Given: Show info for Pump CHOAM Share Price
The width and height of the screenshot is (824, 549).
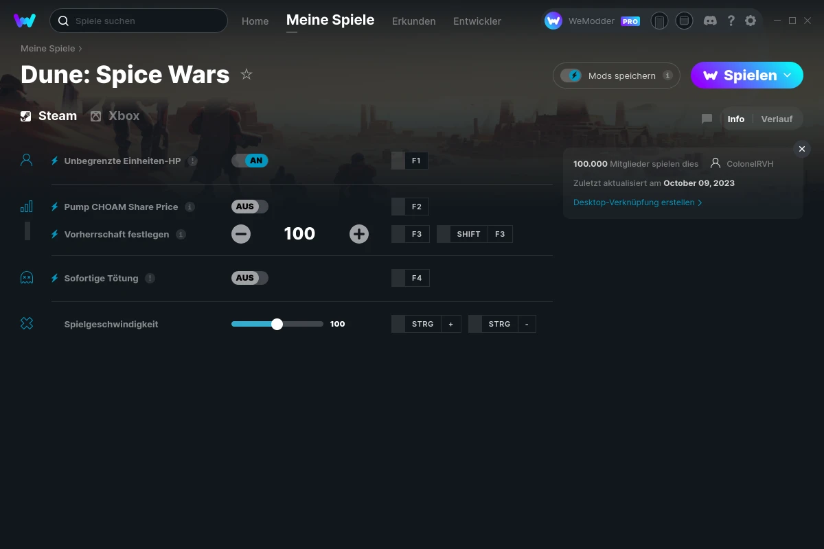Looking at the screenshot, I should [190, 207].
